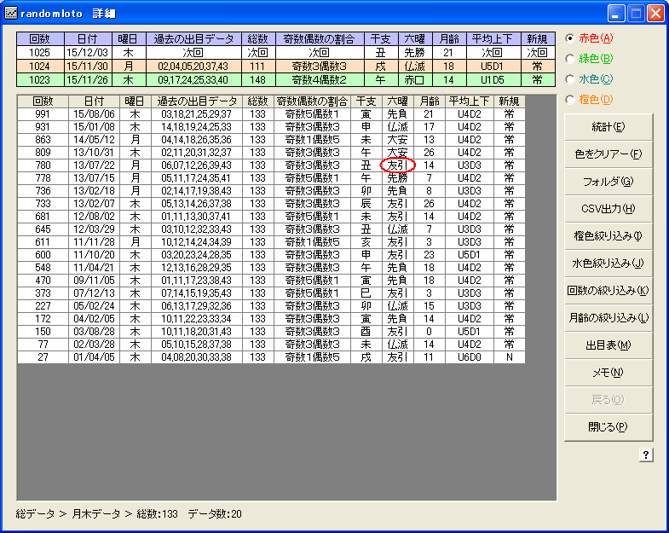Minimize the randomloto window

point(615,14)
